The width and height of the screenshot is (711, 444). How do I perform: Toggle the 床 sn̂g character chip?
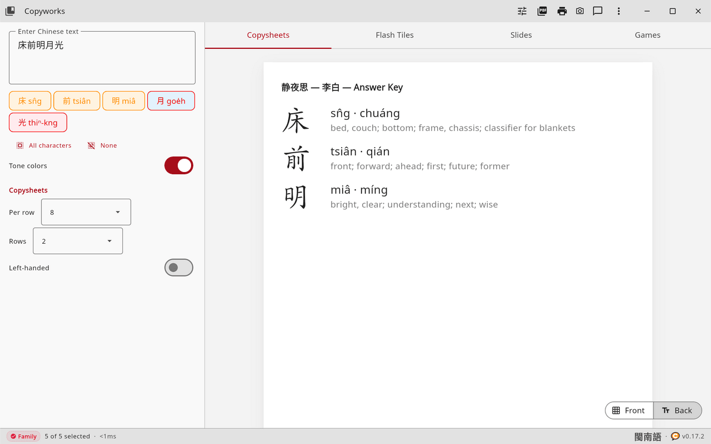pos(30,101)
